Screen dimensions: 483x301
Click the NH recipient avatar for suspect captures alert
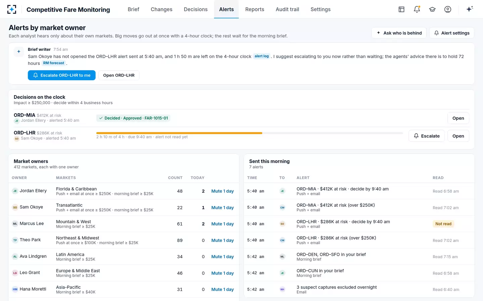[x=282, y=290]
